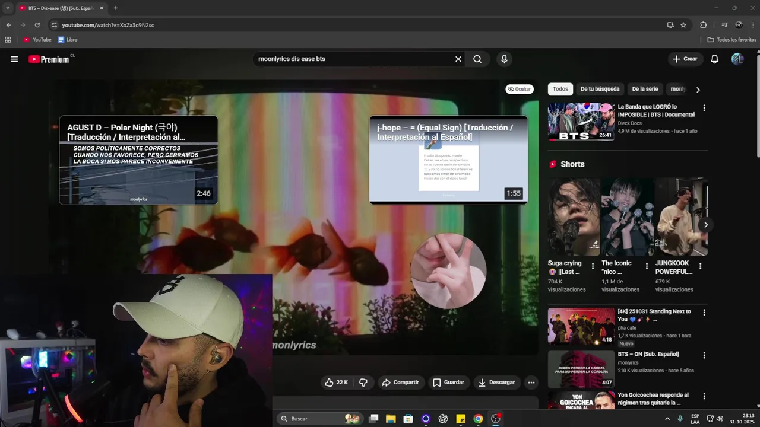Reload the page in Chrome

point(37,25)
